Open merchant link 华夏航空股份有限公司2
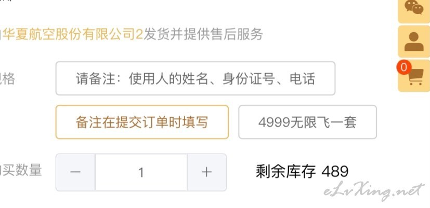Image resolution: width=430 pixels, height=208 pixels. tap(73, 35)
